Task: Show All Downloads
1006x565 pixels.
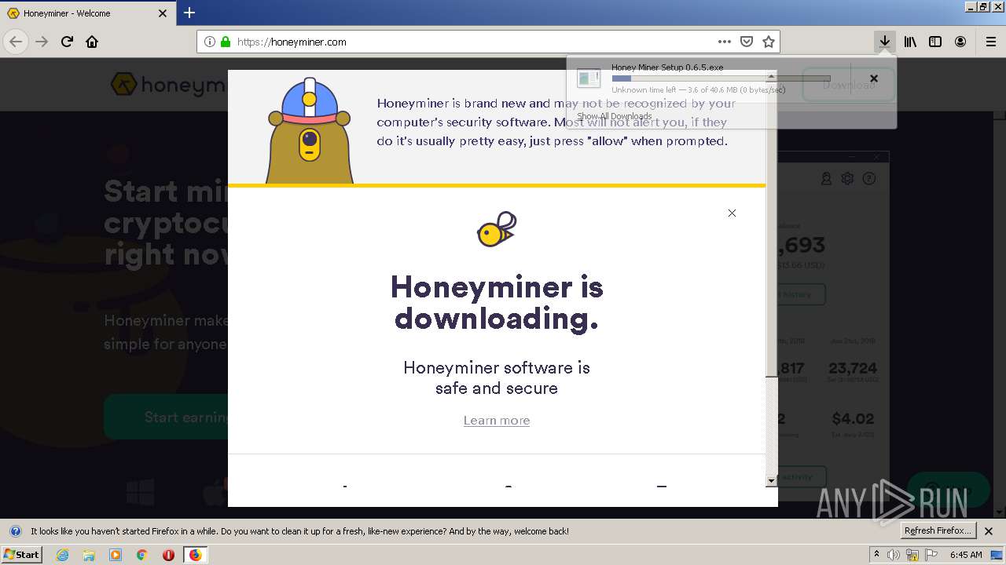Action: 615,116
